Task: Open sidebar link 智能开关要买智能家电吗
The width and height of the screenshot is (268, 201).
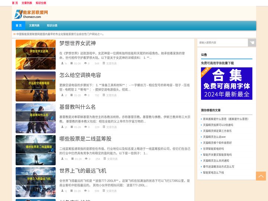Action: point(217,155)
